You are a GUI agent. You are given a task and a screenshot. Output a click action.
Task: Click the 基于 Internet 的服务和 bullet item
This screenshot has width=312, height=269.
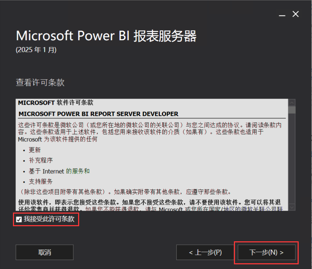pyautogui.click(x=59, y=171)
